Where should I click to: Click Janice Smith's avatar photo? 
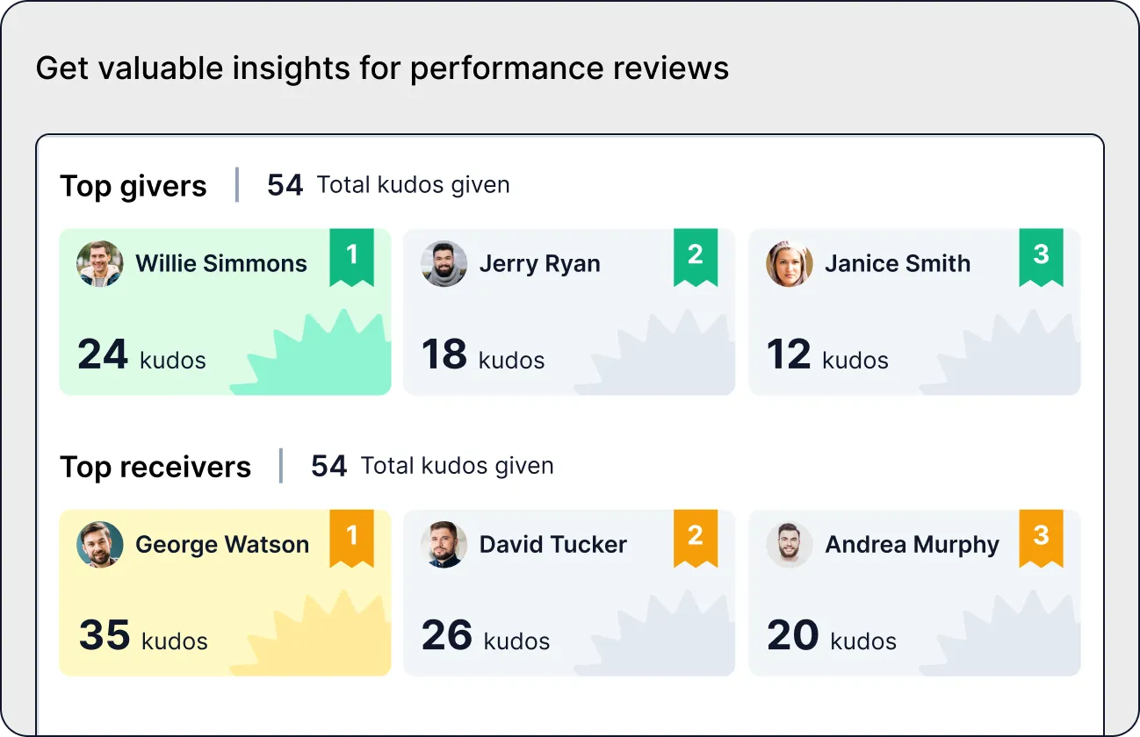[x=789, y=264]
